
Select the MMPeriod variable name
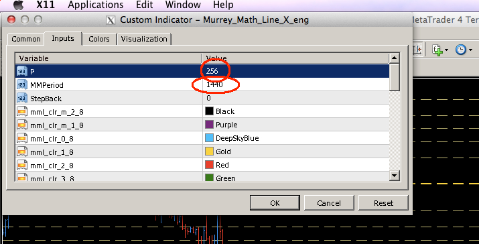click(47, 85)
